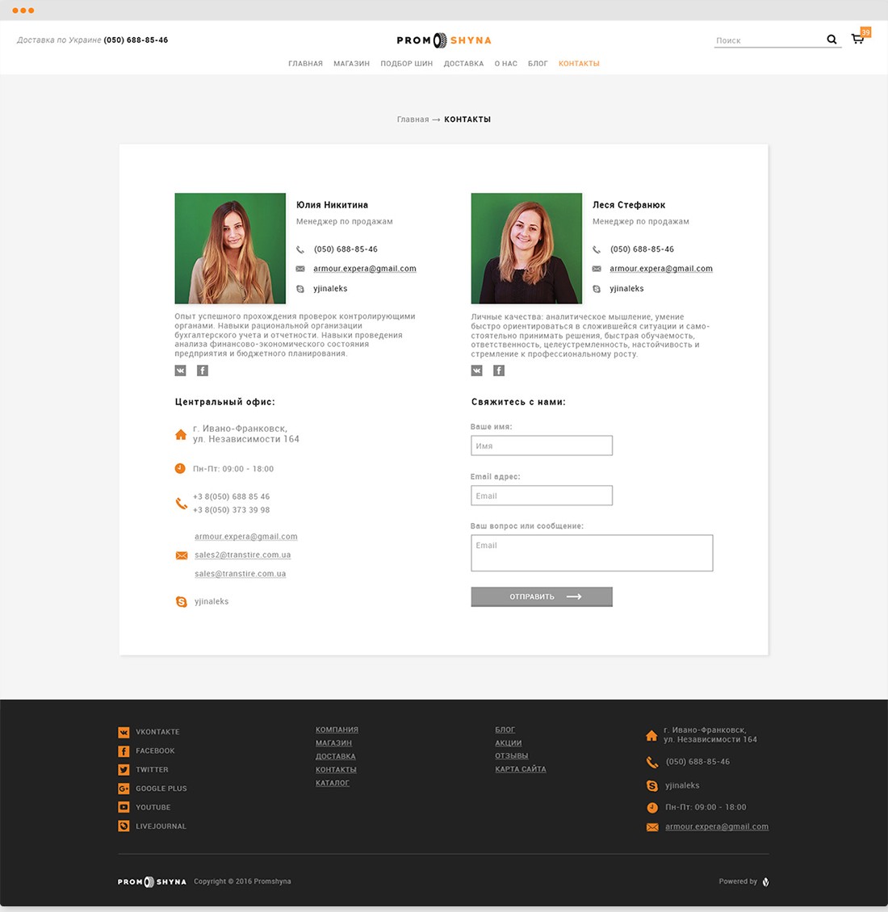Focus the question or message textarea
Screen dimensions: 888x912
[592, 553]
